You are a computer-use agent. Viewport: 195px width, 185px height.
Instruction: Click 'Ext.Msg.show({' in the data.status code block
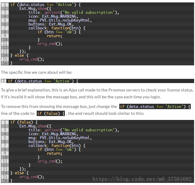[35, 9]
